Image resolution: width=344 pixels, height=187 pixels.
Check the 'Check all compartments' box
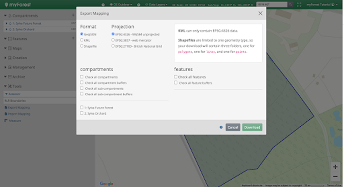(x=82, y=77)
